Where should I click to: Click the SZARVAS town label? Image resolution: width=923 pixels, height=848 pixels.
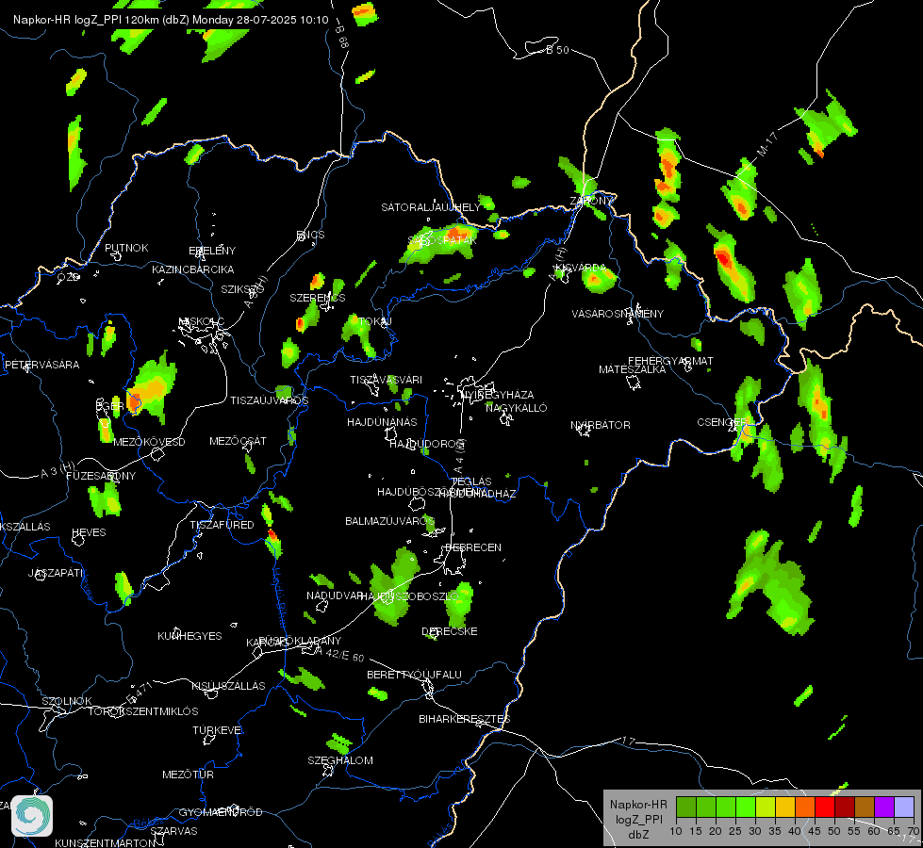173,831
